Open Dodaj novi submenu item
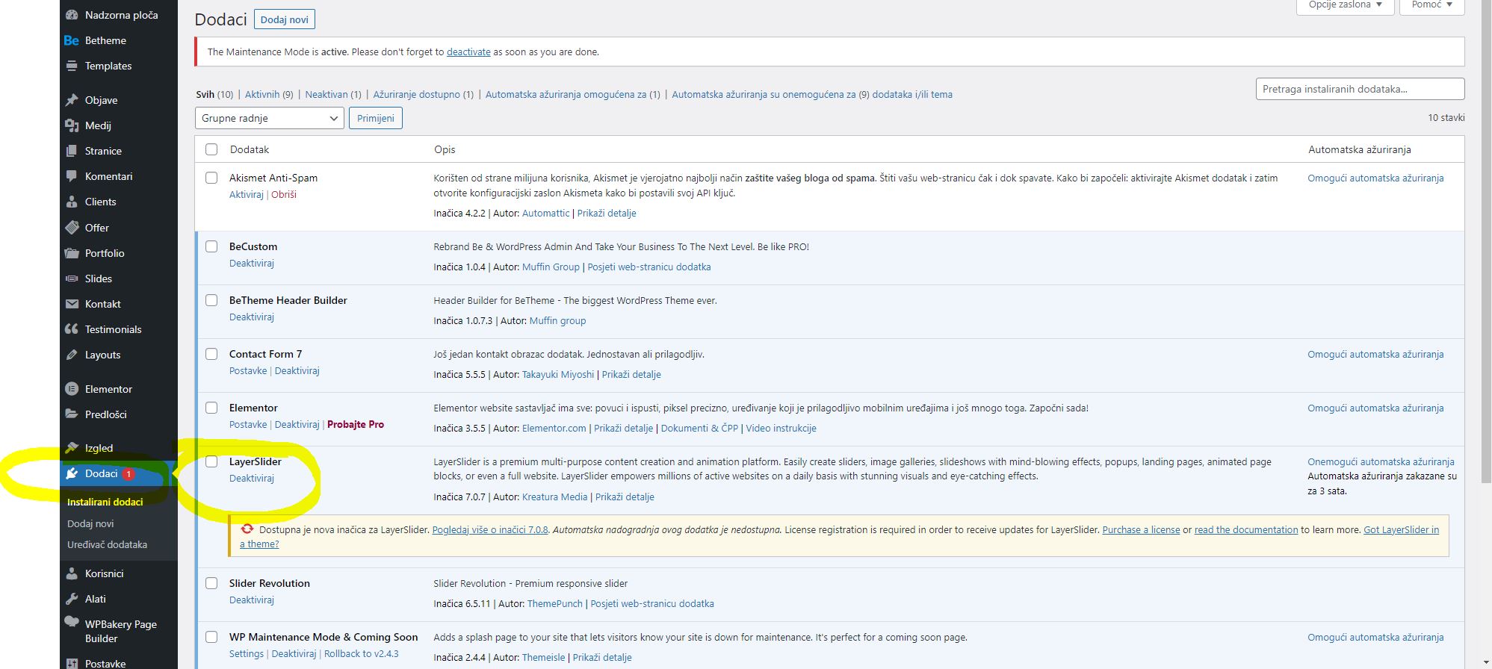 point(90,523)
